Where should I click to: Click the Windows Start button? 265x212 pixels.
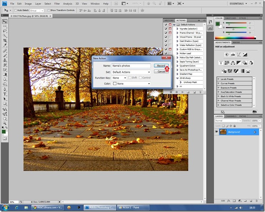coord(5,207)
